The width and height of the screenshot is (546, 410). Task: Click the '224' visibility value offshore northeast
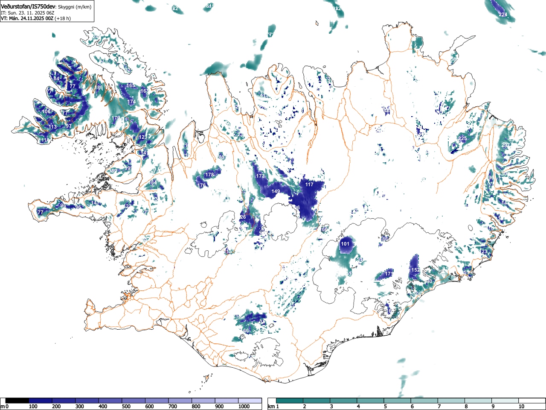pyautogui.click(x=503, y=15)
